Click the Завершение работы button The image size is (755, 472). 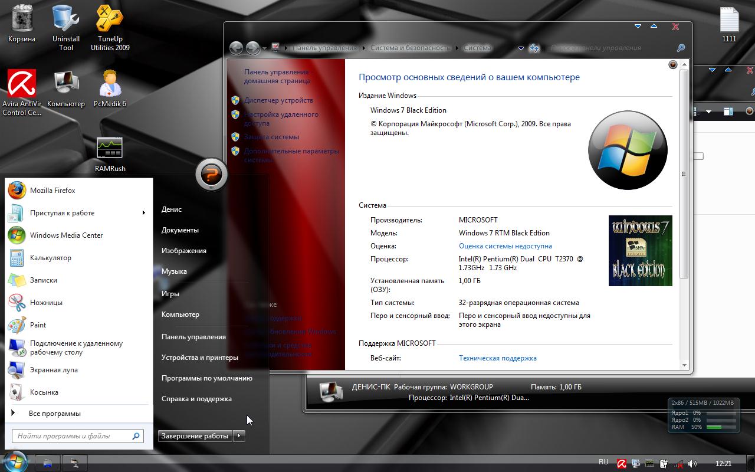[195, 436]
